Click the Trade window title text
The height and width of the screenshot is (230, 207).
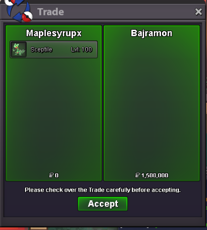[51, 12]
